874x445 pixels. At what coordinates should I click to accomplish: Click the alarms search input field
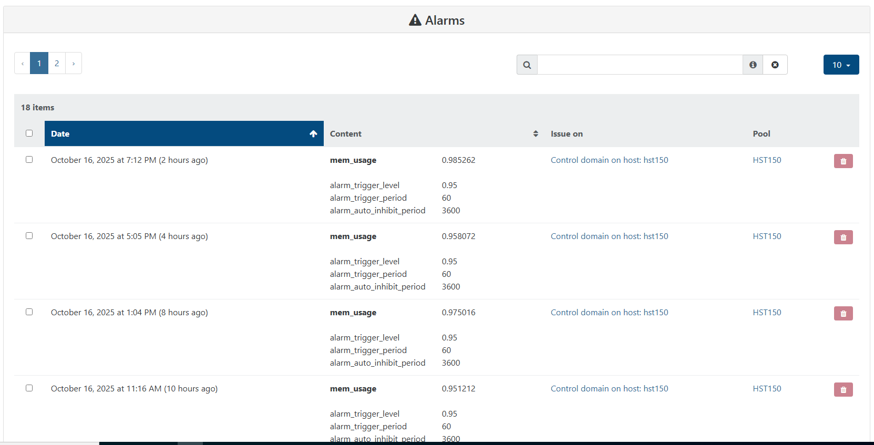640,65
